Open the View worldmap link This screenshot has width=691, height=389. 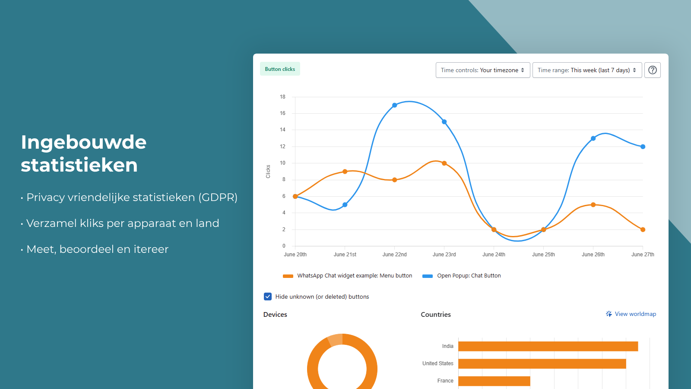635,314
